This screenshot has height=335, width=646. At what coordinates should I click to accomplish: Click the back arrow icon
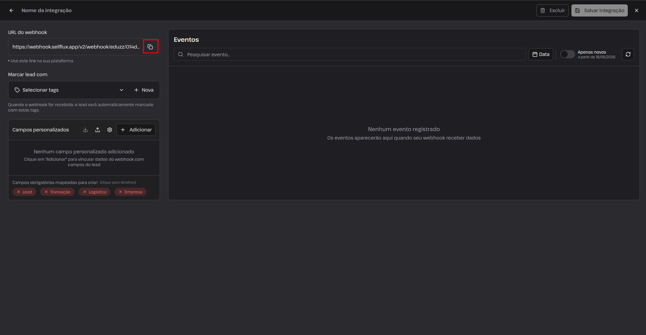coord(11,10)
